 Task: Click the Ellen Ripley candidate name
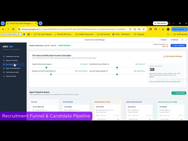pyautogui.click(x=68, y=107)
